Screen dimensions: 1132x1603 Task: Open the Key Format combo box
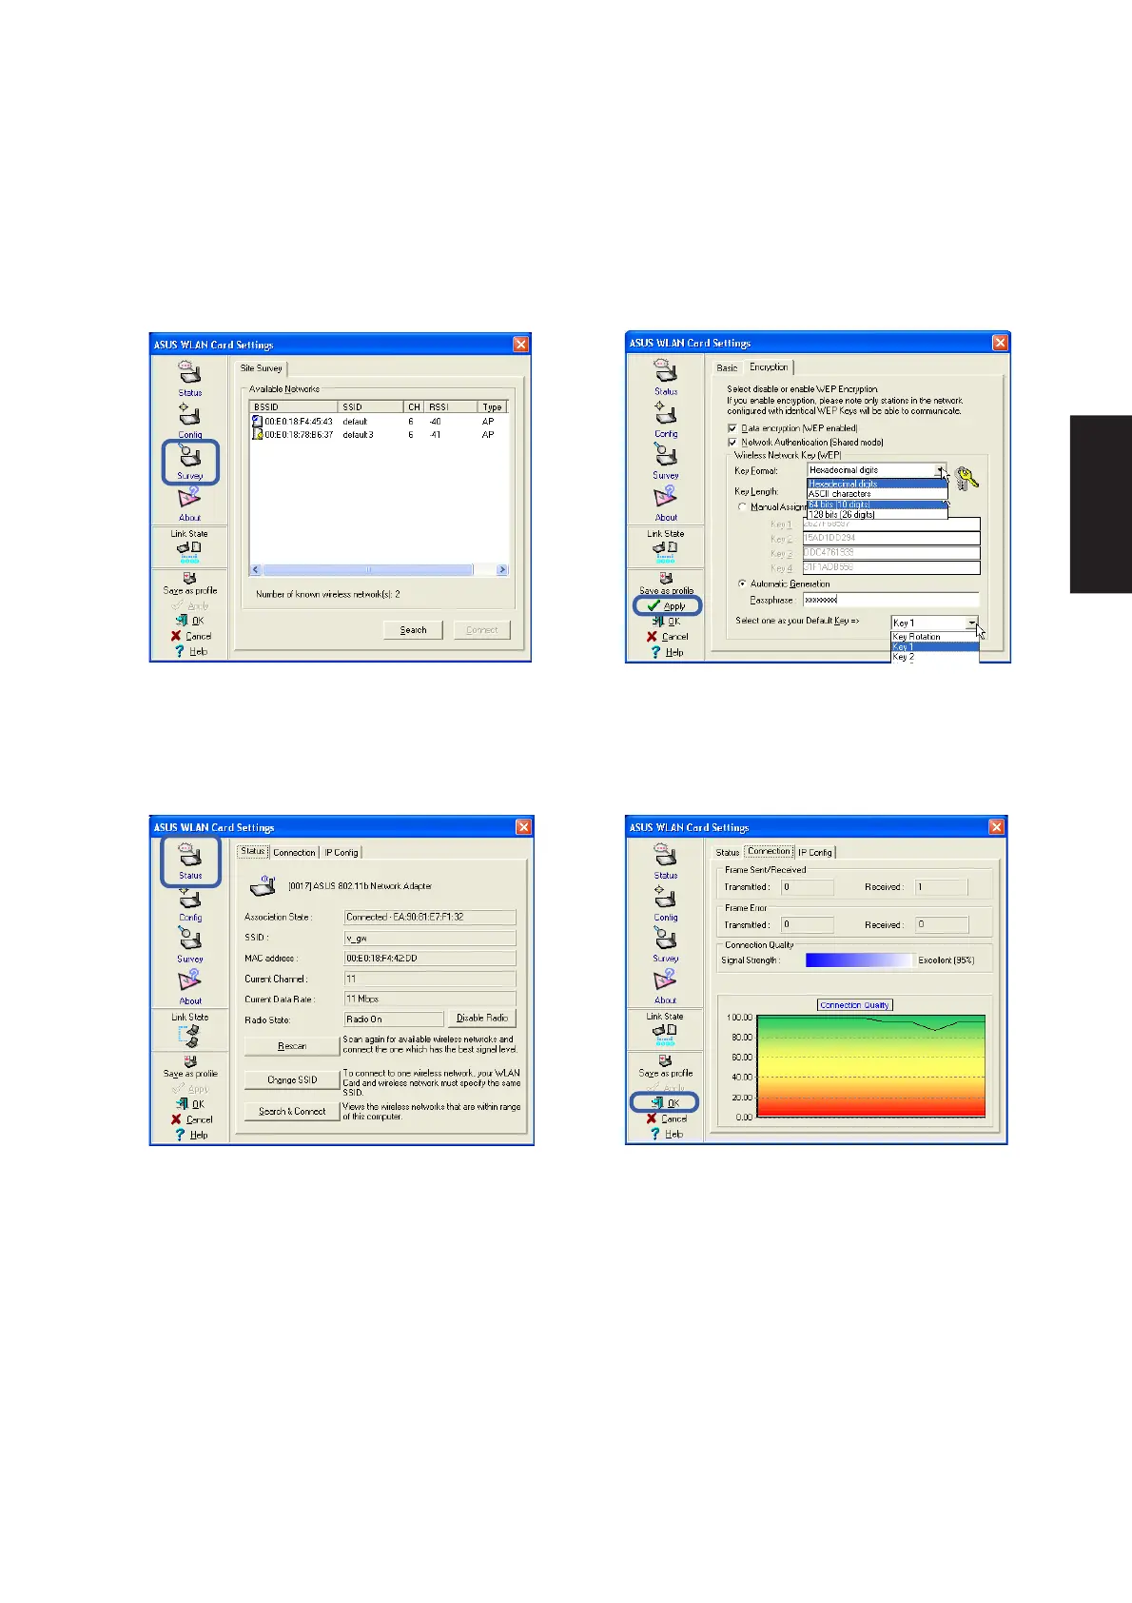click(x=877, y=470)
